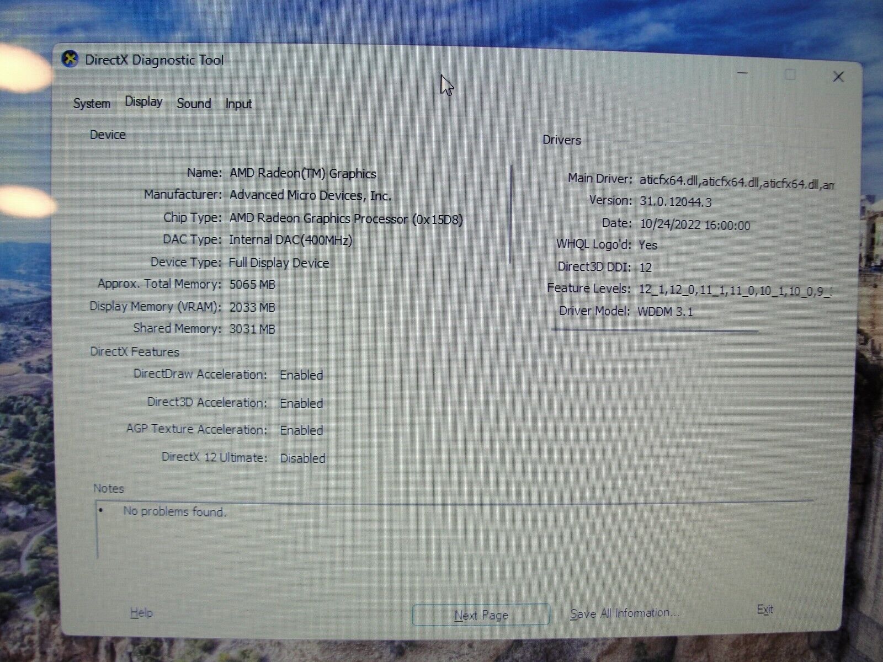Click Save All Information button

[624, 613]
